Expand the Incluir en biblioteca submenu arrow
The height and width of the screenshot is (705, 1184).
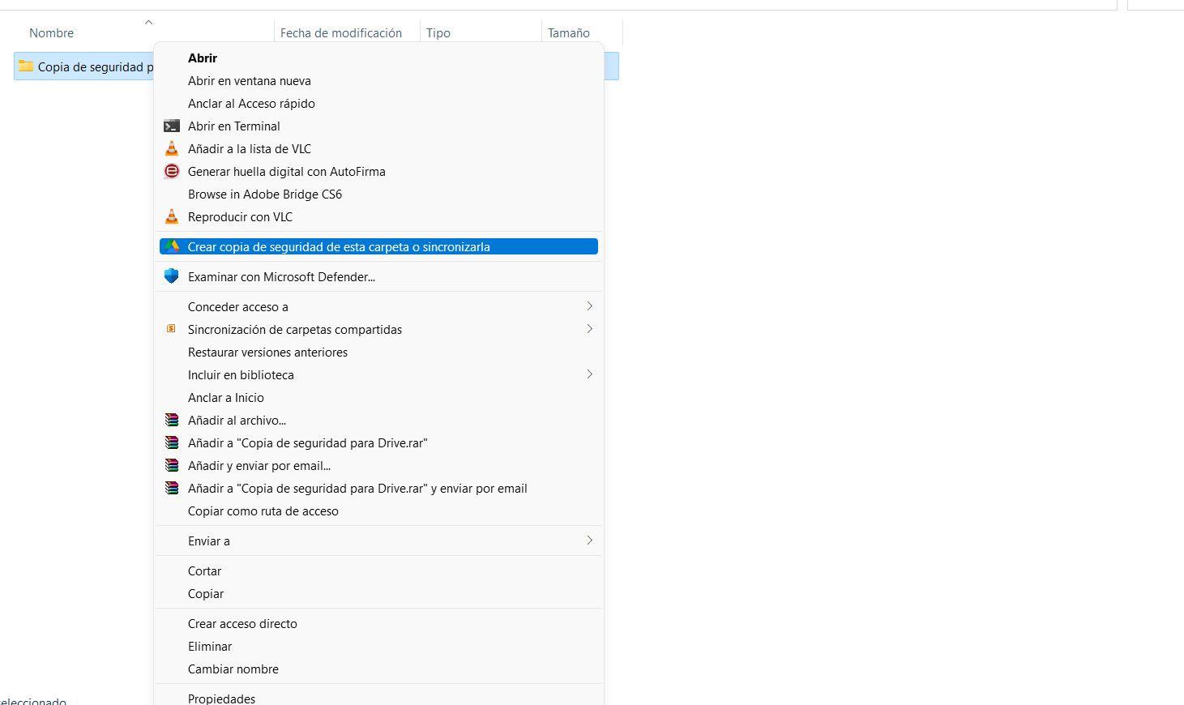[589, 374]
